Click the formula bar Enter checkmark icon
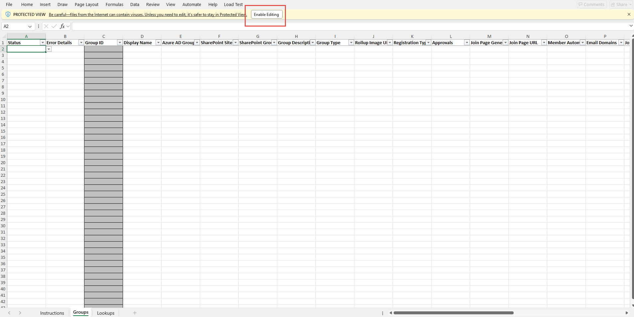Image resolution: width=634 pixels, height=317 pixels. coord(54,26)
